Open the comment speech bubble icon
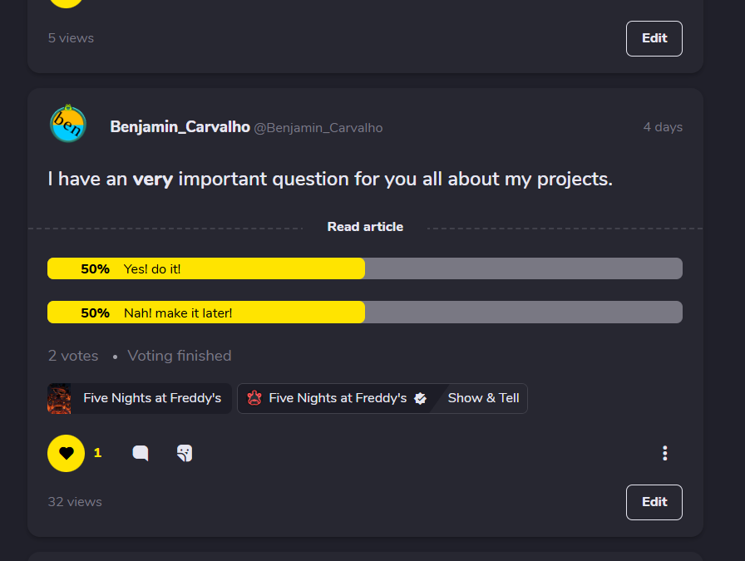The height and width of the screenshot is (561, 745). 141,453
